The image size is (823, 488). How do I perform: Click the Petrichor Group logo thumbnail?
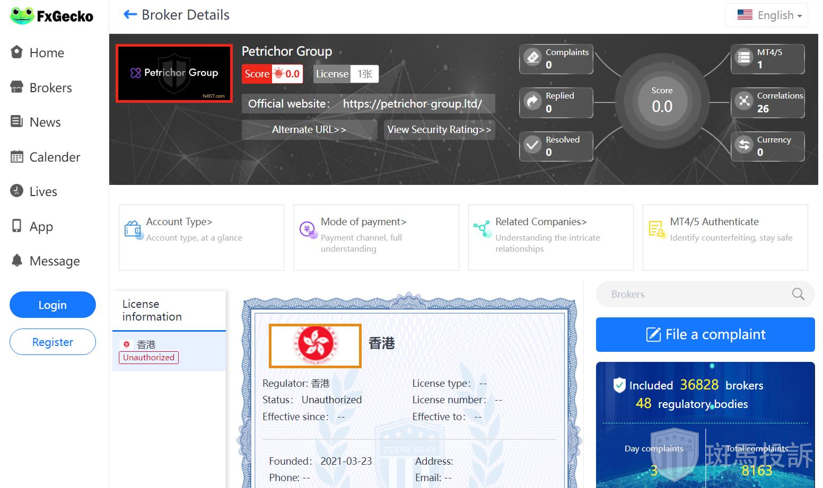[x=174, y=73]
